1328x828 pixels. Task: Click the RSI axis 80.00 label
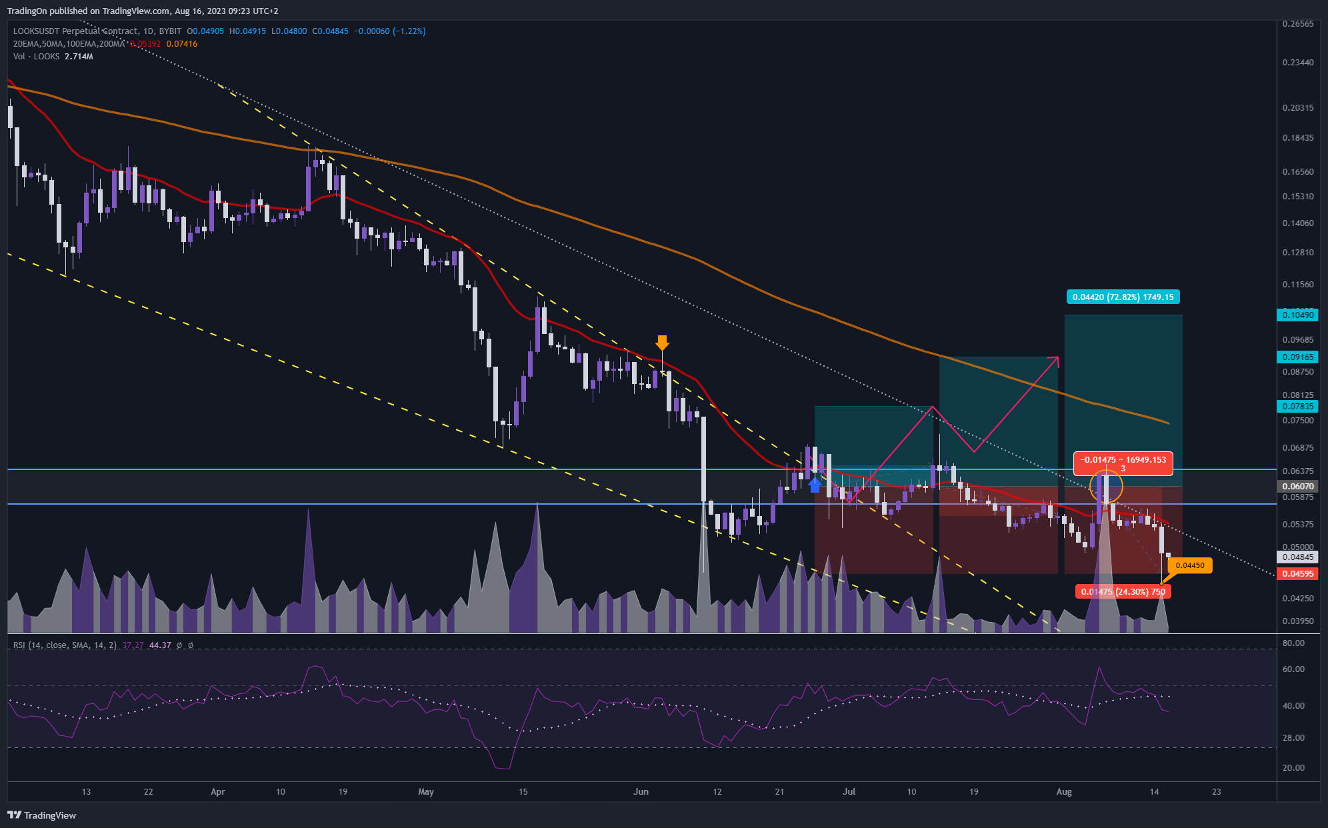click(x=1293, y=643)
